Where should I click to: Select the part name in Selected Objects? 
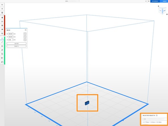pos(155,119)
